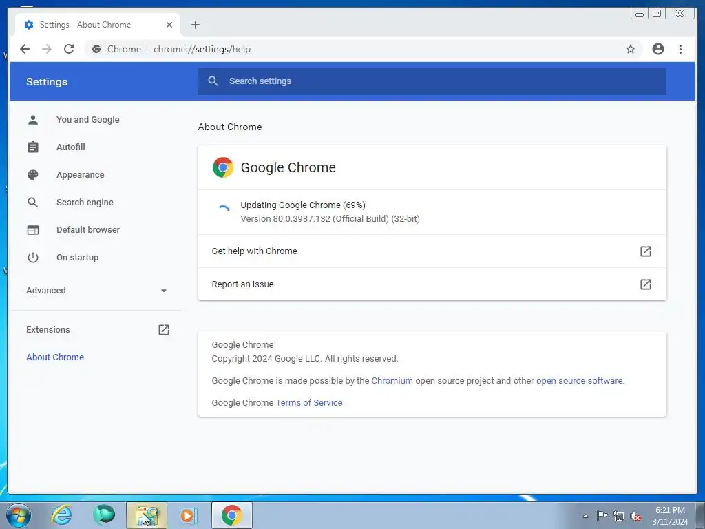Click the Settings title in the blue header
The image size is (705, 529).
pos(47,82)
